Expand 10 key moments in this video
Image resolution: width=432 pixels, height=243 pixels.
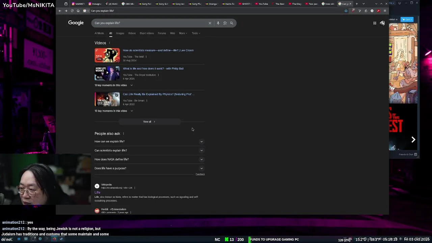pos(114,111)
